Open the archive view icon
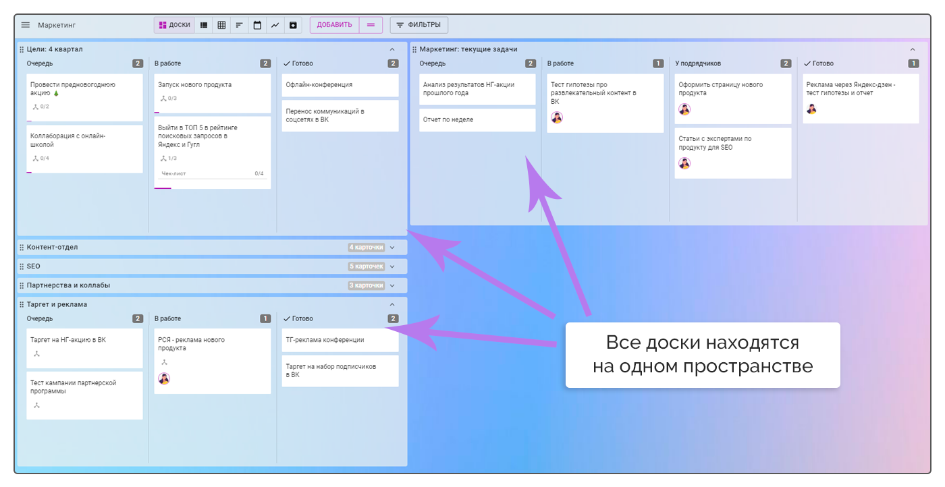The width and height of the screenshot is (945, 487). tap(293, 25)
